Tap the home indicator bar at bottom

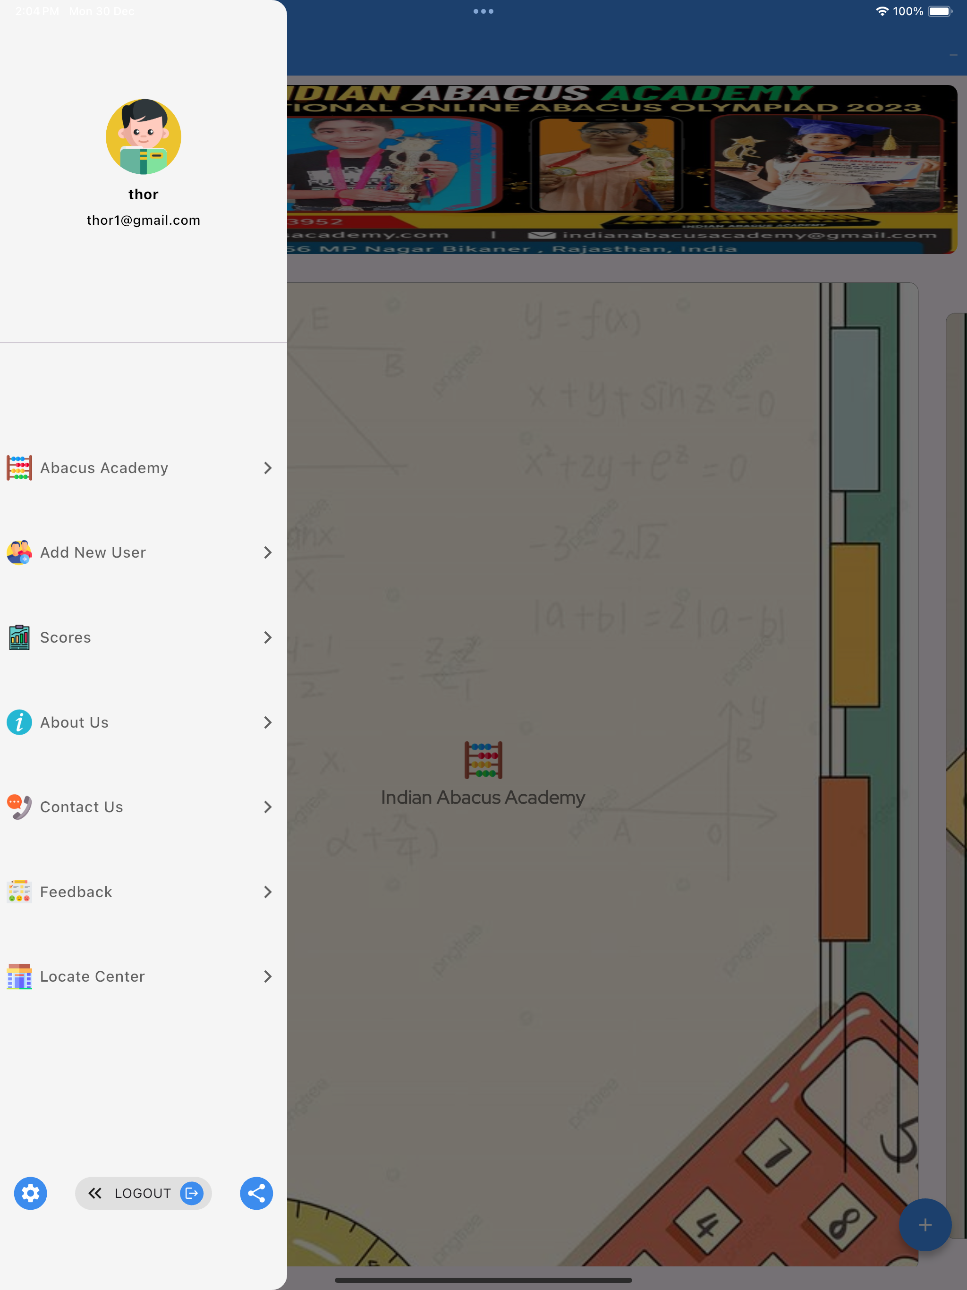[x=483, y=1280]
